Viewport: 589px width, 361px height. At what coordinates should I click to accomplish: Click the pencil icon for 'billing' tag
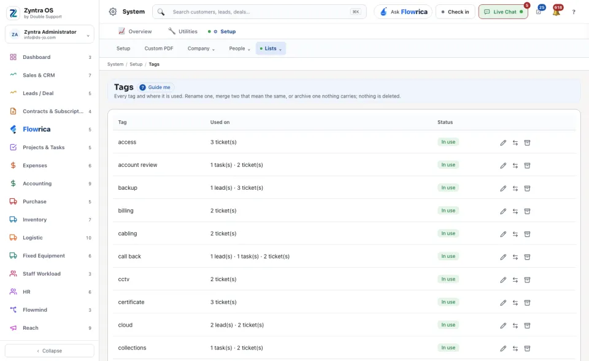point(503,211)
